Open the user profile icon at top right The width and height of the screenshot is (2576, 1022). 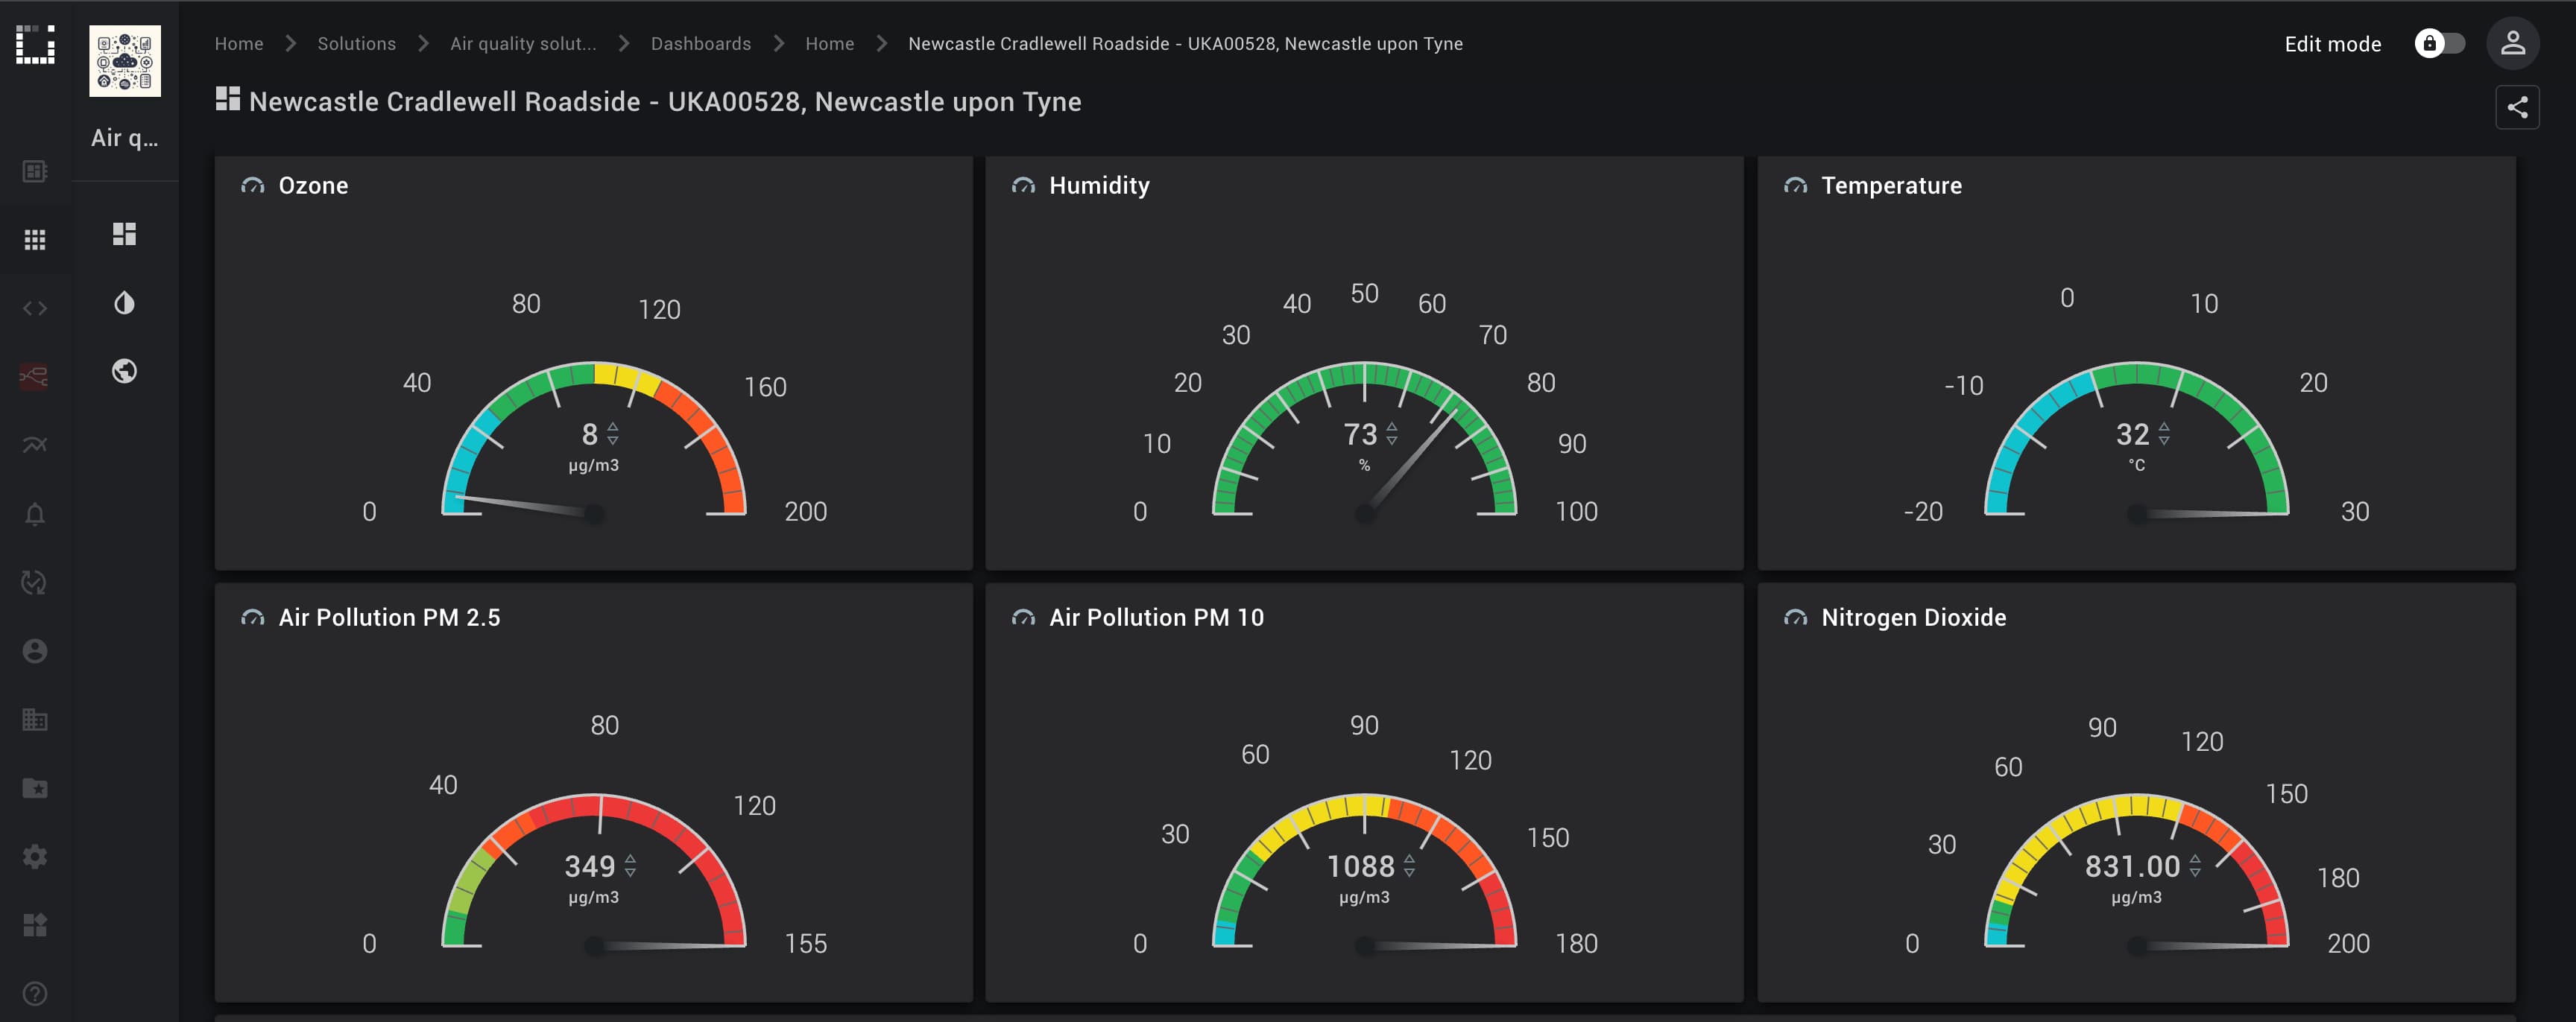pyautogui.click(x=2512, y=44)
